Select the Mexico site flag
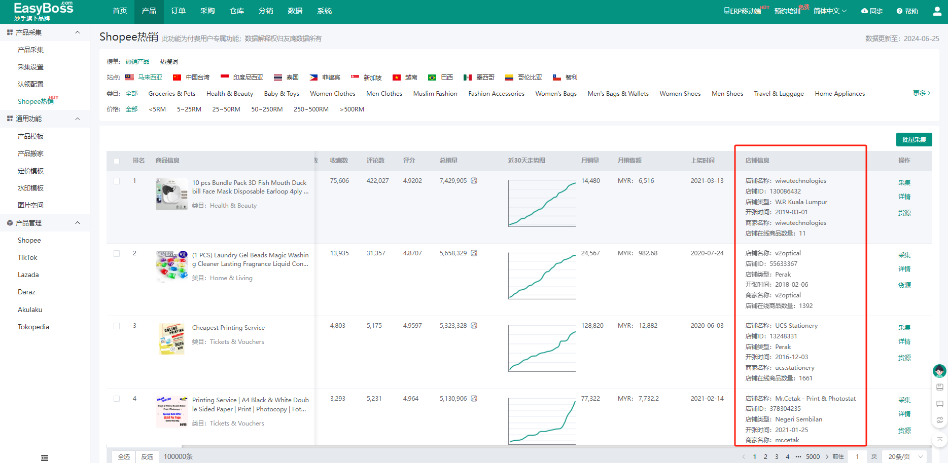The height and width of the screenshot is (463, 948). [468, 78]
